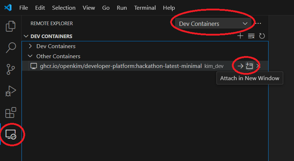Open the Go menu

106,8
